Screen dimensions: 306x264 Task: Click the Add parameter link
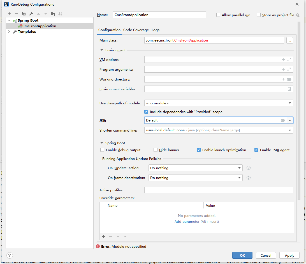[x=187, y=222]
